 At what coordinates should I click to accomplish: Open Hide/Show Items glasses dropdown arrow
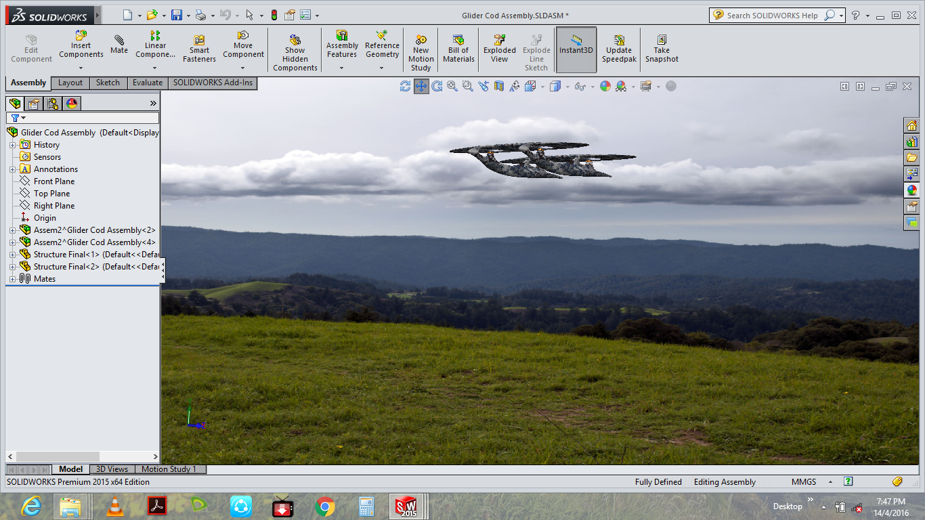point(593,87)
